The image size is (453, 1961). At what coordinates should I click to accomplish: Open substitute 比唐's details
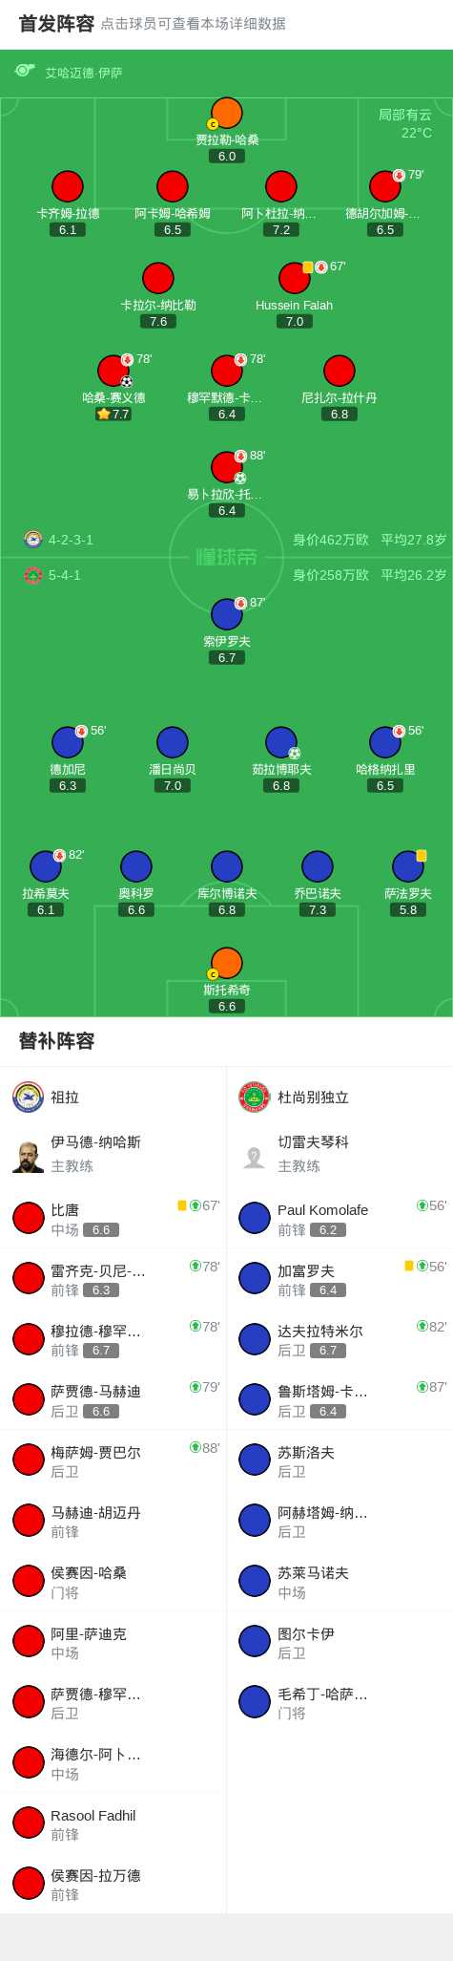click(x=113, y=1218)
